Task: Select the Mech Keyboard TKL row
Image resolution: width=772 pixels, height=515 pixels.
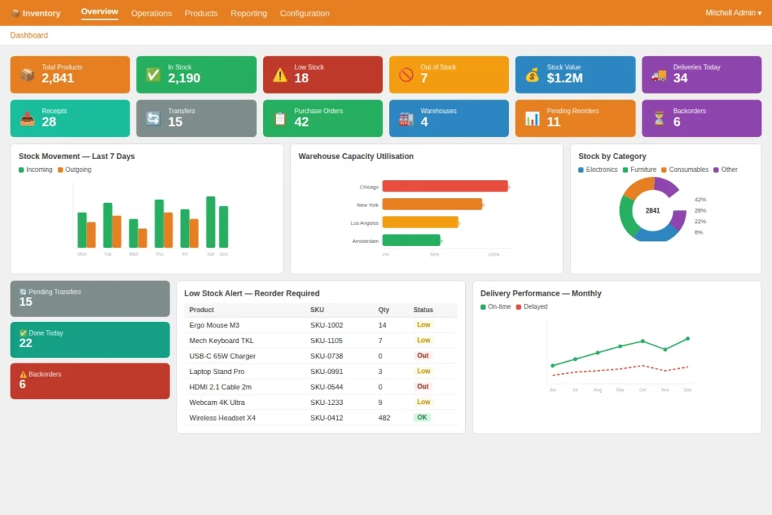Action: coord(321,340)
